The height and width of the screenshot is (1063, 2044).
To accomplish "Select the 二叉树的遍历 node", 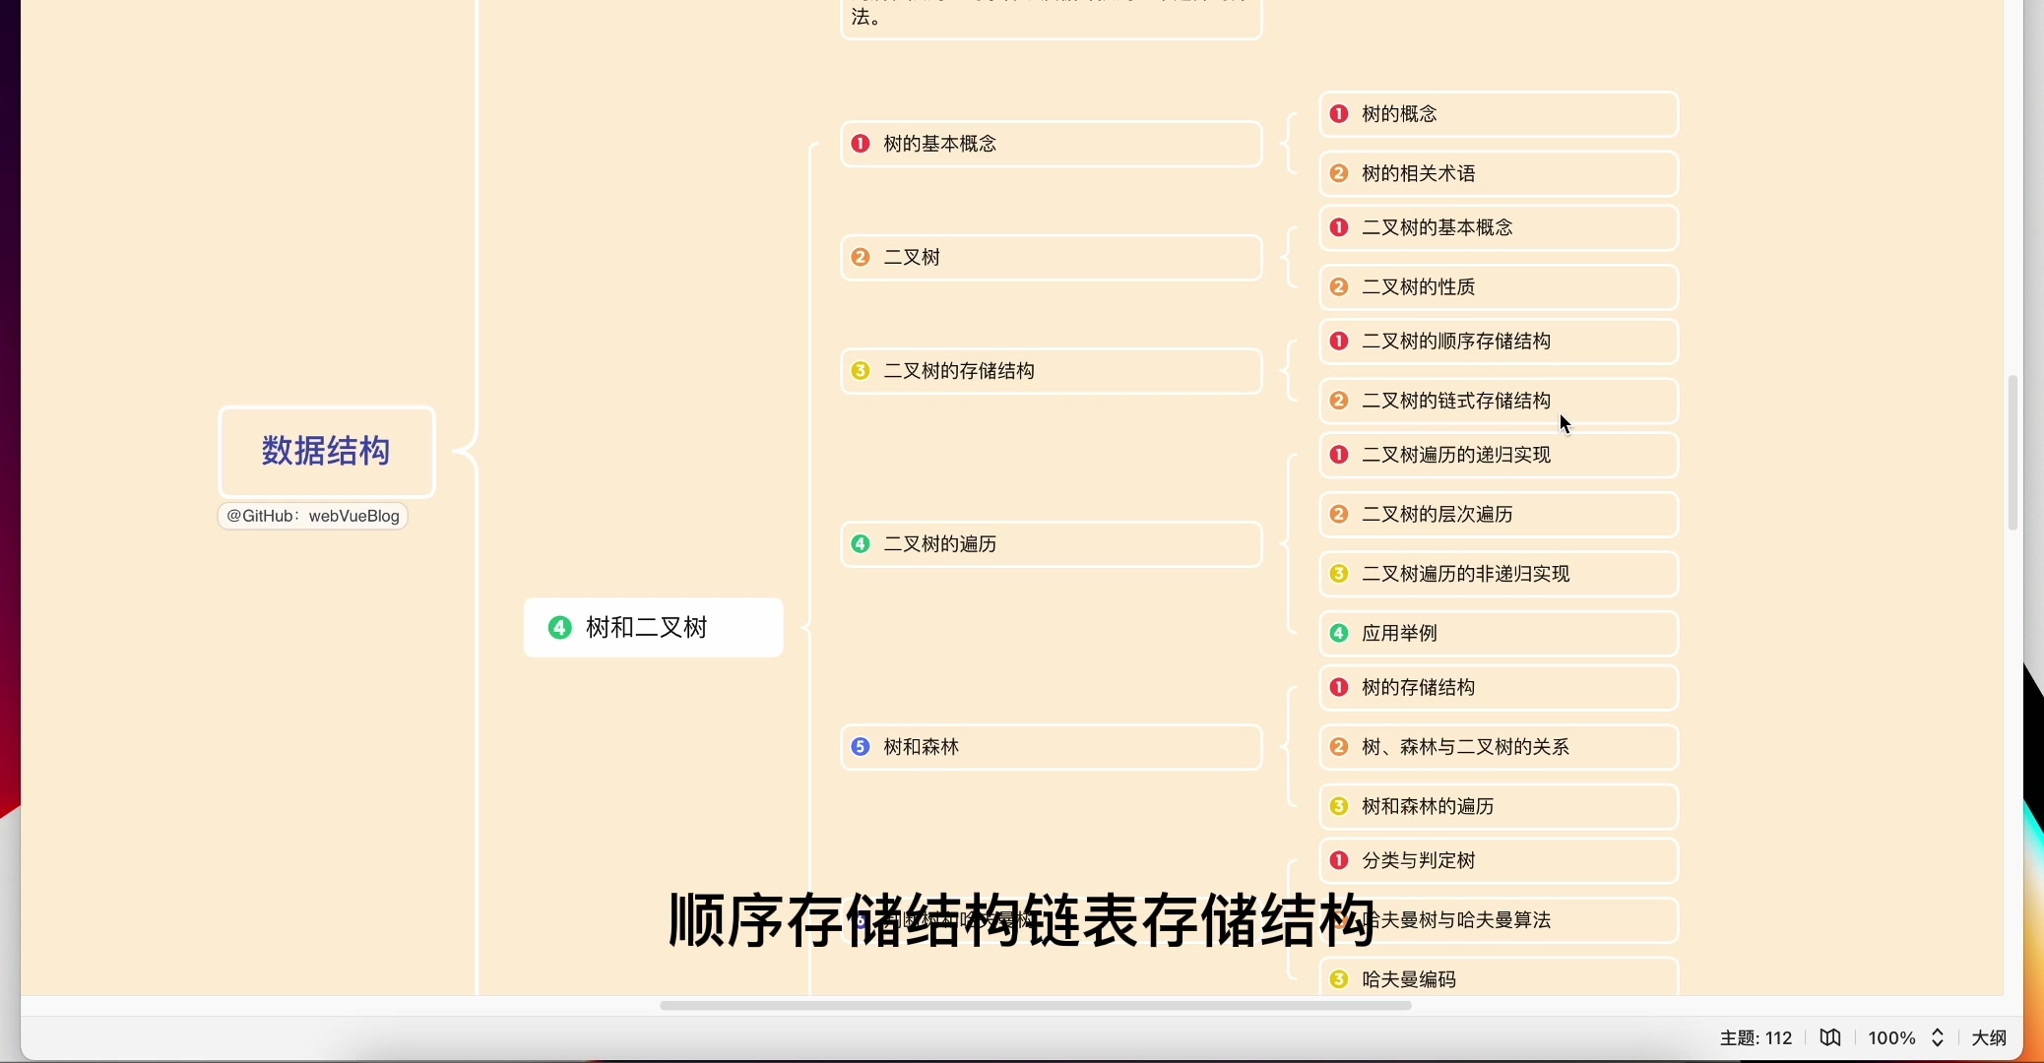I will coord(1052,544).
